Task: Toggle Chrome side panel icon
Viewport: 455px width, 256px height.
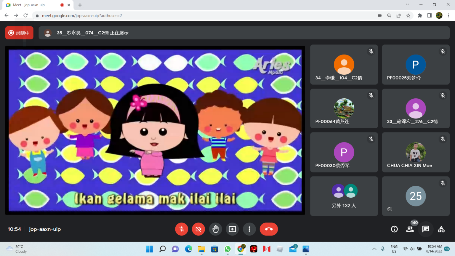Action: (x=430, y=15)
